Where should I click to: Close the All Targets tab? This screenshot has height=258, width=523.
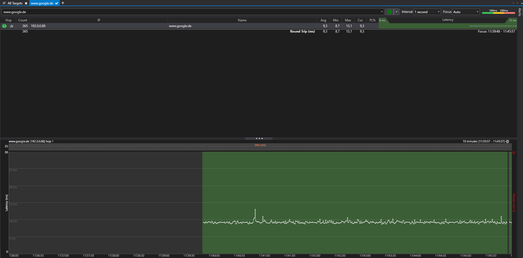(26, 3)
